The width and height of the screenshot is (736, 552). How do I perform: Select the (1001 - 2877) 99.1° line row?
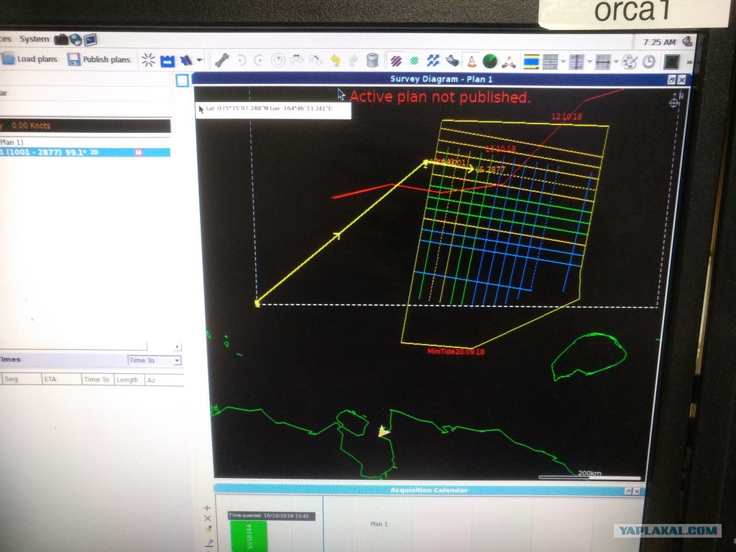click(x=85, y=152)
